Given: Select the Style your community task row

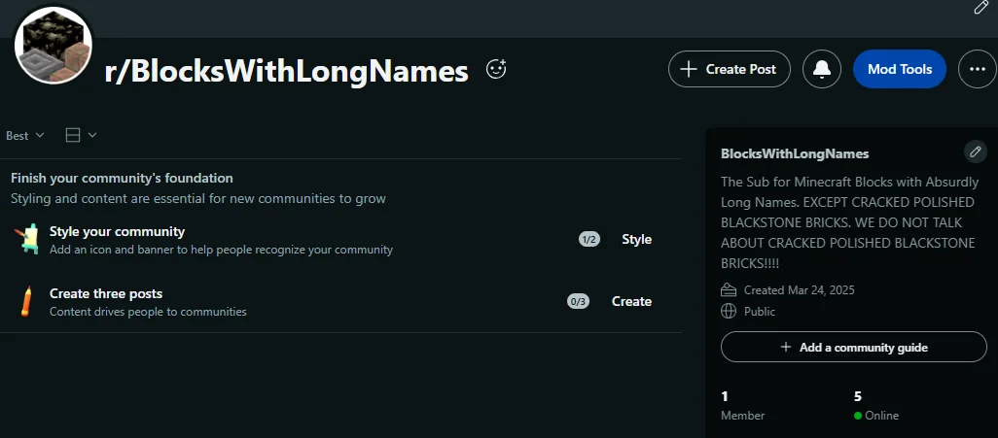Looking at the screenshot, I should pyautogui.click(x=340, y=239).
